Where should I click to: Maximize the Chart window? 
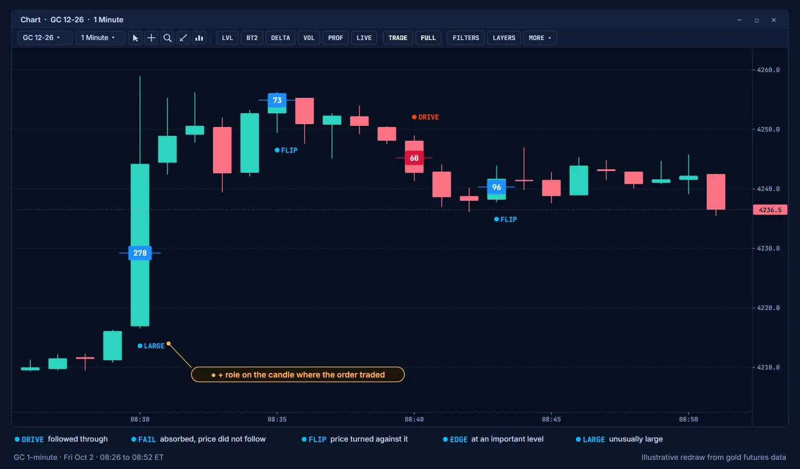coord(757,20)
